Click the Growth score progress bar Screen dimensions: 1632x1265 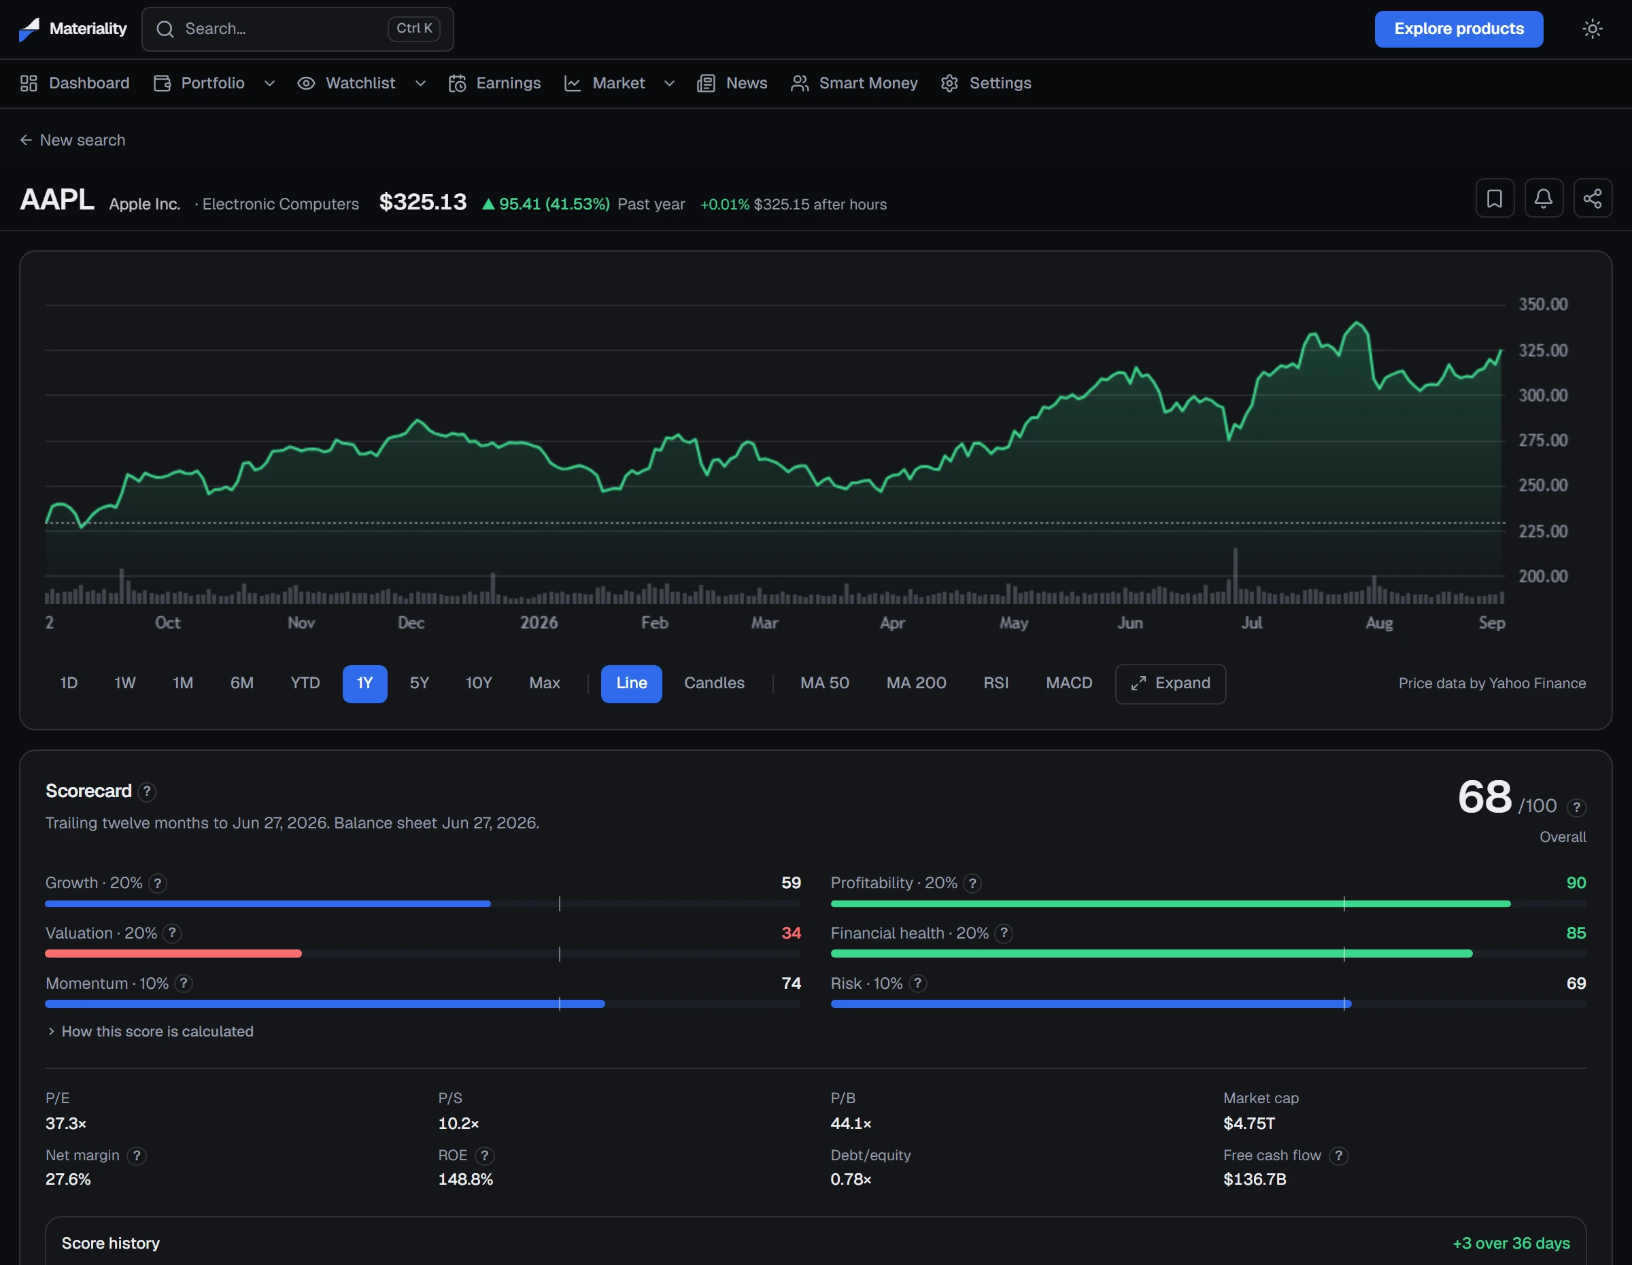pos(422,904)
